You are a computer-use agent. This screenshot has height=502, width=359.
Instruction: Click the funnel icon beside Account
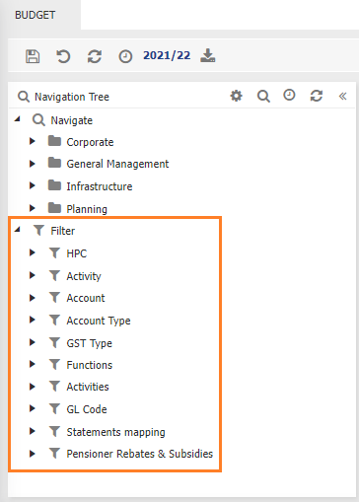54,298
